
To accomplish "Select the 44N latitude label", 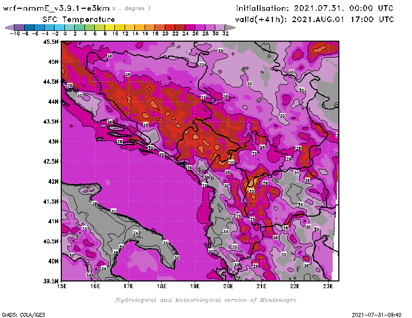I will (53, 101).
